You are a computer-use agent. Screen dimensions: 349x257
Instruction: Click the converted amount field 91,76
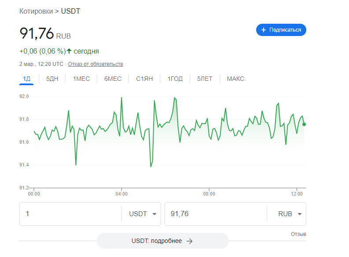[x=216, y=214]
